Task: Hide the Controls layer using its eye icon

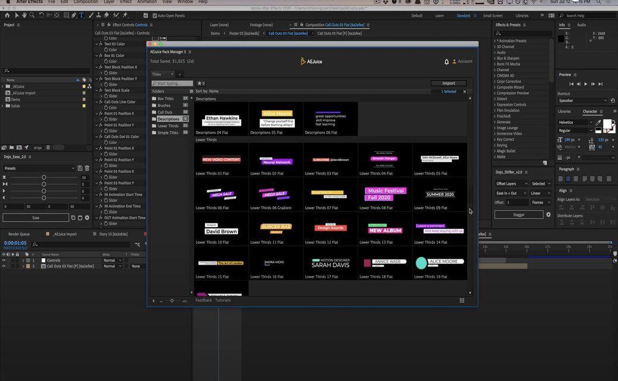Action: click(x=4, y=260)
